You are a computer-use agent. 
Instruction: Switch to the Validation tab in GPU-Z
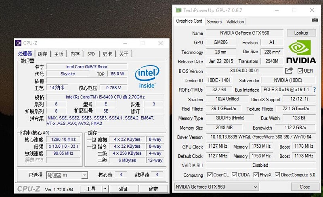coord(235,22)
